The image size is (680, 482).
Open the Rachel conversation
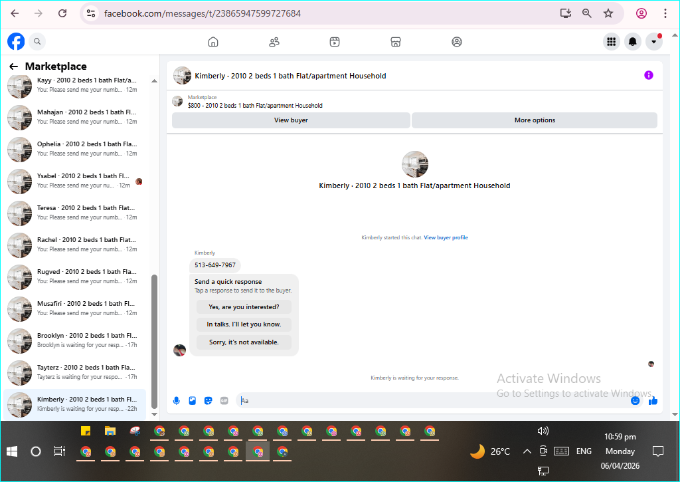point(75,245)
